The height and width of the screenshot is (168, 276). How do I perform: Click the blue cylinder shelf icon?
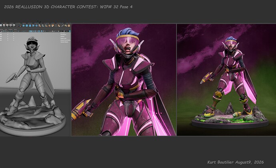(30, 26)
